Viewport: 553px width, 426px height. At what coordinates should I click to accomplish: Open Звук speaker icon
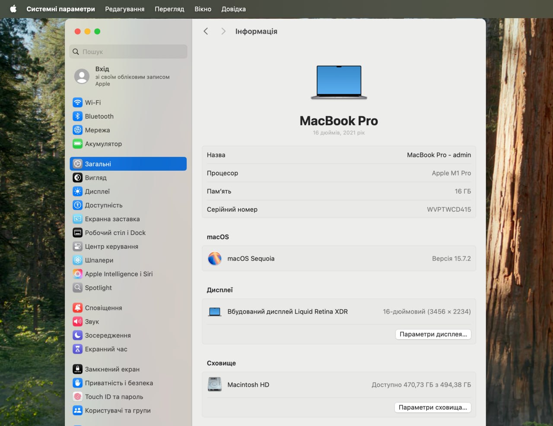(x=78, y=321)
